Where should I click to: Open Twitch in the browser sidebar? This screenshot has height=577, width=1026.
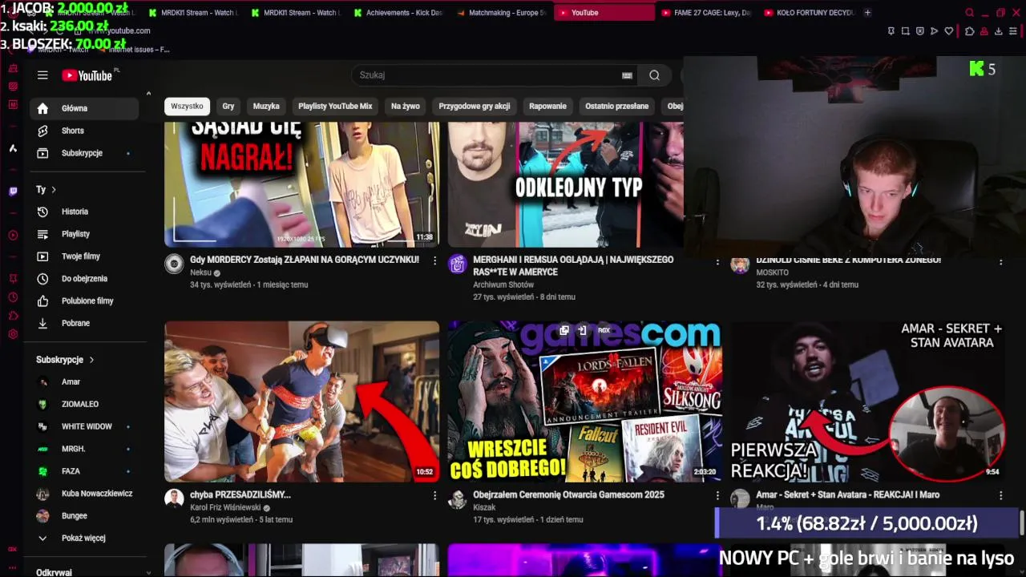tap(13, 192)
